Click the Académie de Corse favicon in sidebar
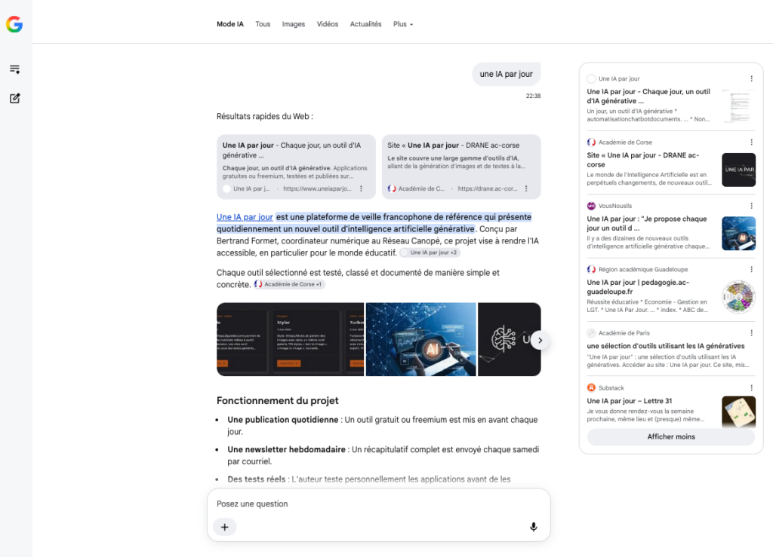The height and width of the screenshot is (557, 773). coord(591,142)
